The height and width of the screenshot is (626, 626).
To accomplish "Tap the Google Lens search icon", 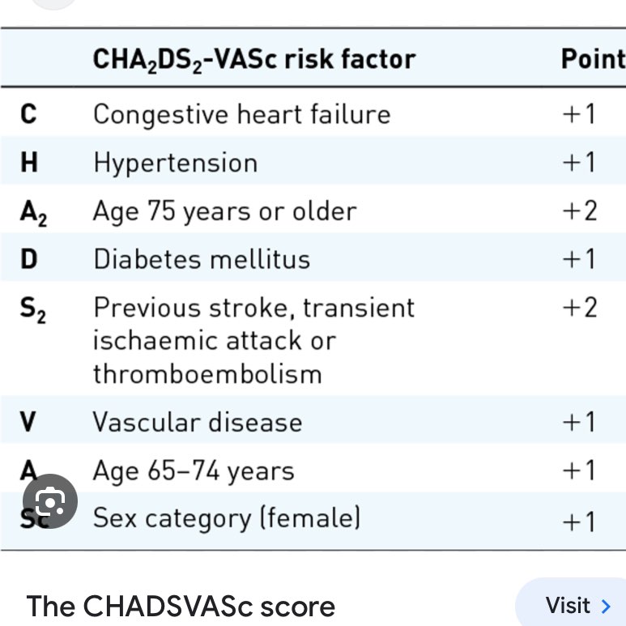I will [50, 501].
